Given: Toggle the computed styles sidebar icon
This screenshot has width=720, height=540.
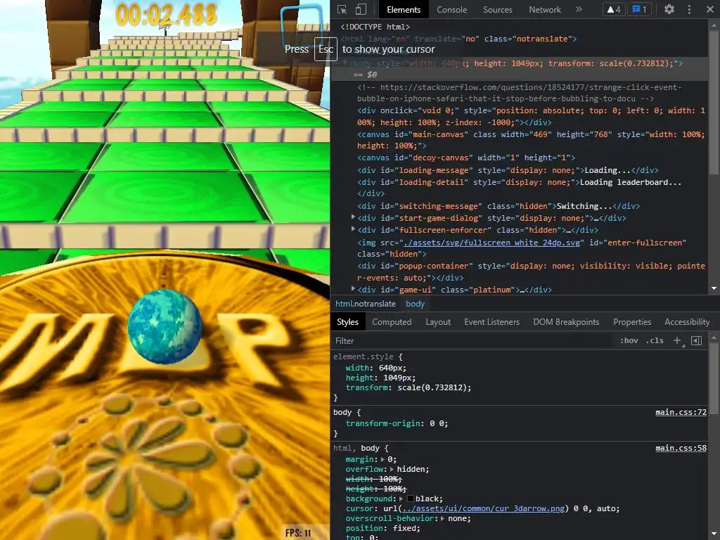Looking at the screenshot, I should click(x=697, y=341).
